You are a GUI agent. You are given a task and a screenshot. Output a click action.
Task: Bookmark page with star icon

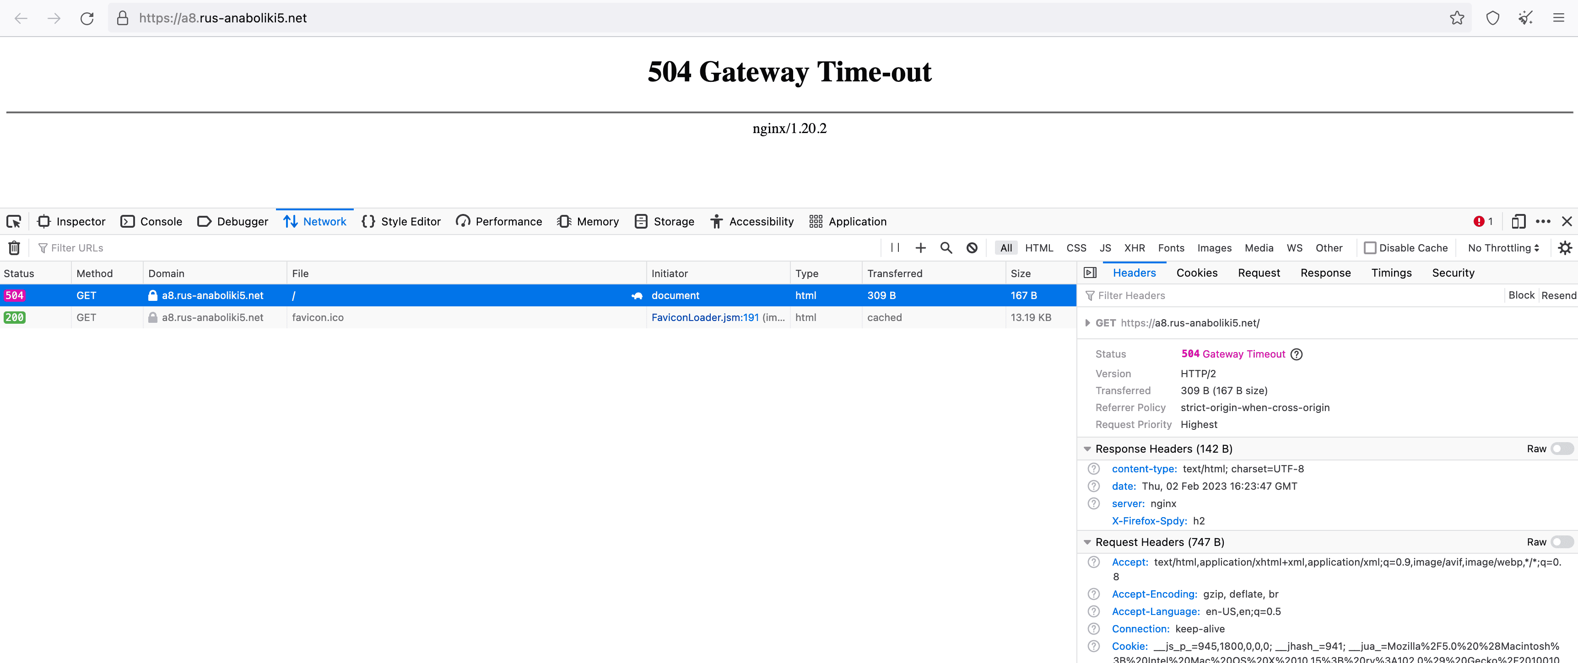coord(1457,18)
